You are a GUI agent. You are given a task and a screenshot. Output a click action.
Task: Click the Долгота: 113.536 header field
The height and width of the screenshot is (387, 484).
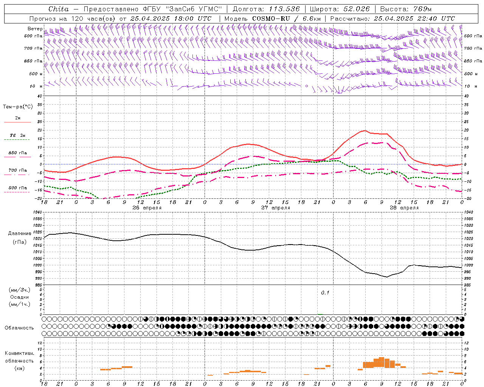pos(266,9)
